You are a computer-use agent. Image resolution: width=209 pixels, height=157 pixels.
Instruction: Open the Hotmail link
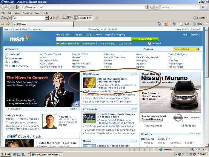[14, 54]
